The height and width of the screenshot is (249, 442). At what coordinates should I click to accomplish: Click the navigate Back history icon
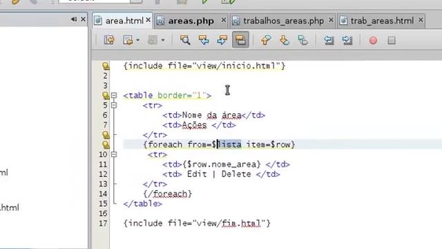pyautogui.click(x=128, y=40)
